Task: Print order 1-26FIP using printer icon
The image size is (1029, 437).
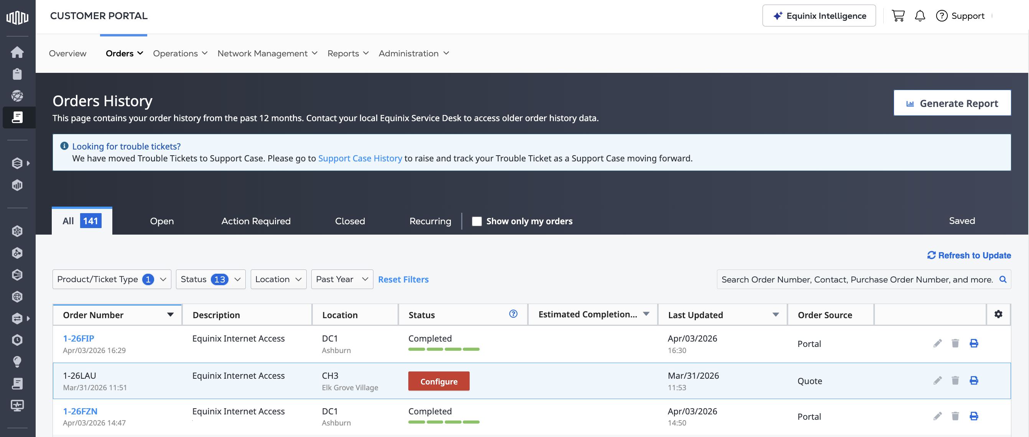Action: coord(973,343)
